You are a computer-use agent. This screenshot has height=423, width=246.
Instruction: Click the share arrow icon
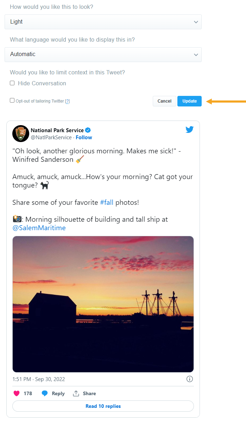(76, 393)
